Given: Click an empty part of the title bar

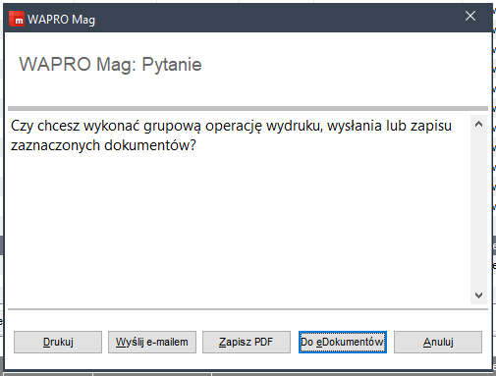Looking at the screenshot, I should [278, 19].
